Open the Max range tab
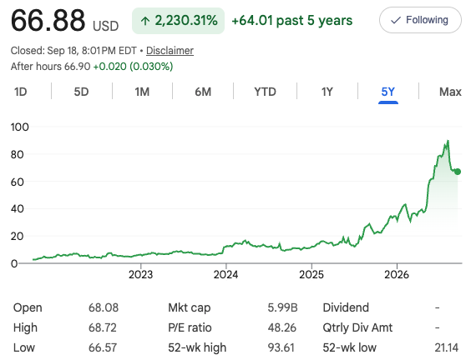Image resolution: width=471 pixels, height=360 pixels. pyautogui.click(x=450, y=92)
